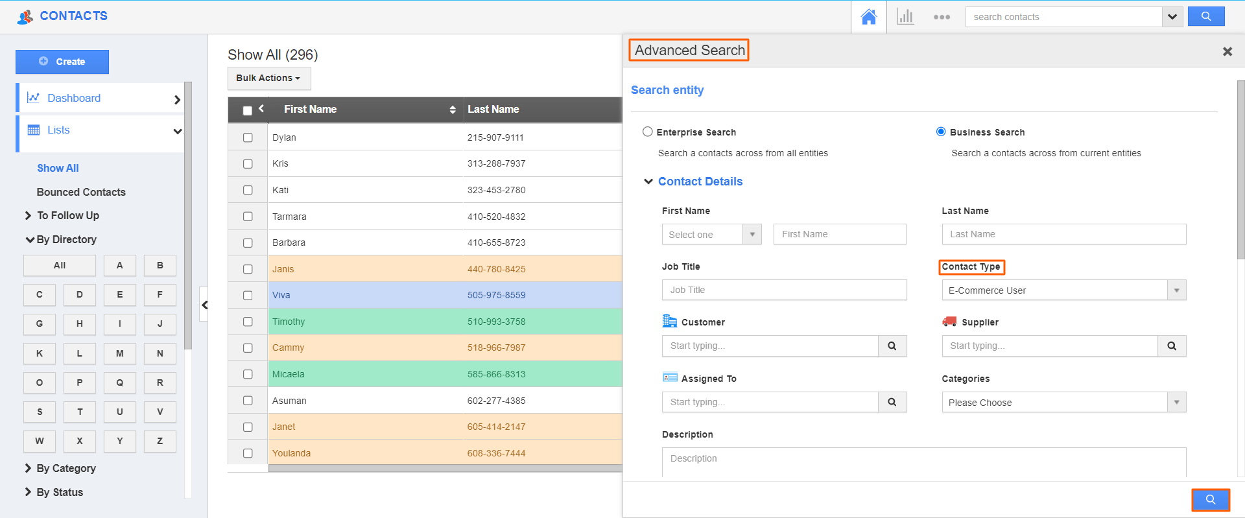
Task: Open the Dashboard menu item
Action: pyautogui.click(x=74, y=98)
